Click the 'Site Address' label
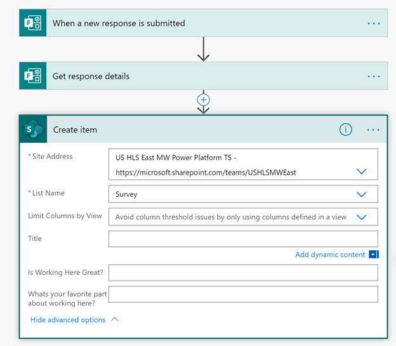Image resolution: width=396 pixels, height=346 pixels. point(52,156)
